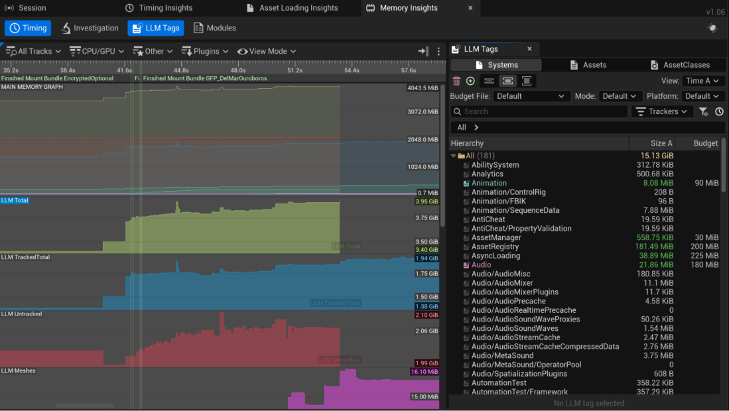
Task: Click the trash delete icon in LLM Tags
Action: (456, 81)
